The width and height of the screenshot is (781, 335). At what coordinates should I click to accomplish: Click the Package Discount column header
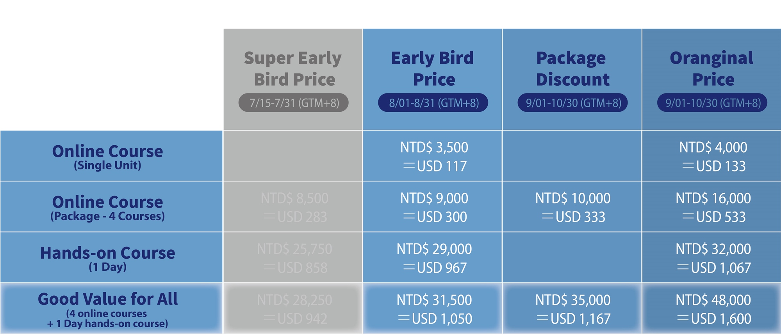coord(572,69)
